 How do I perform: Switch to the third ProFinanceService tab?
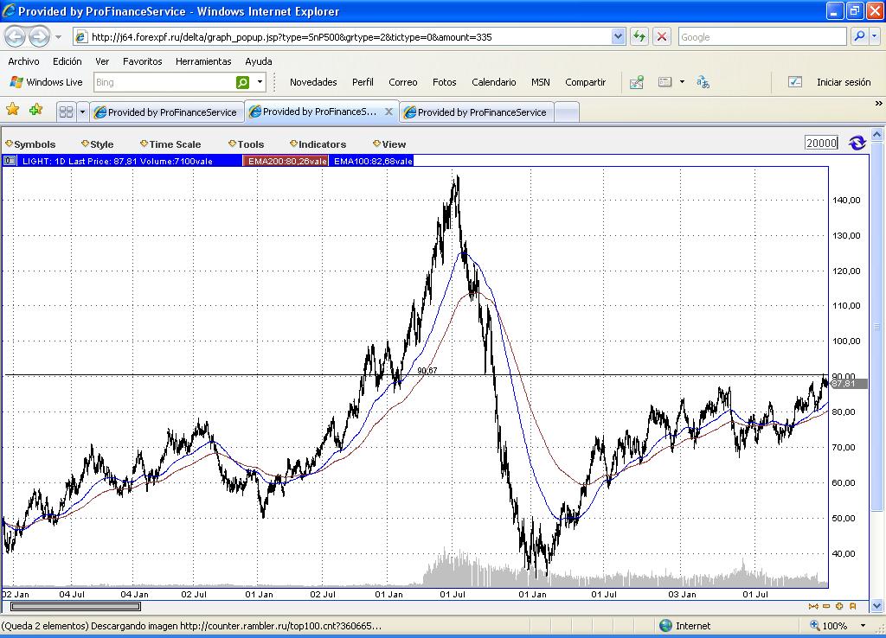pos(475,112)
